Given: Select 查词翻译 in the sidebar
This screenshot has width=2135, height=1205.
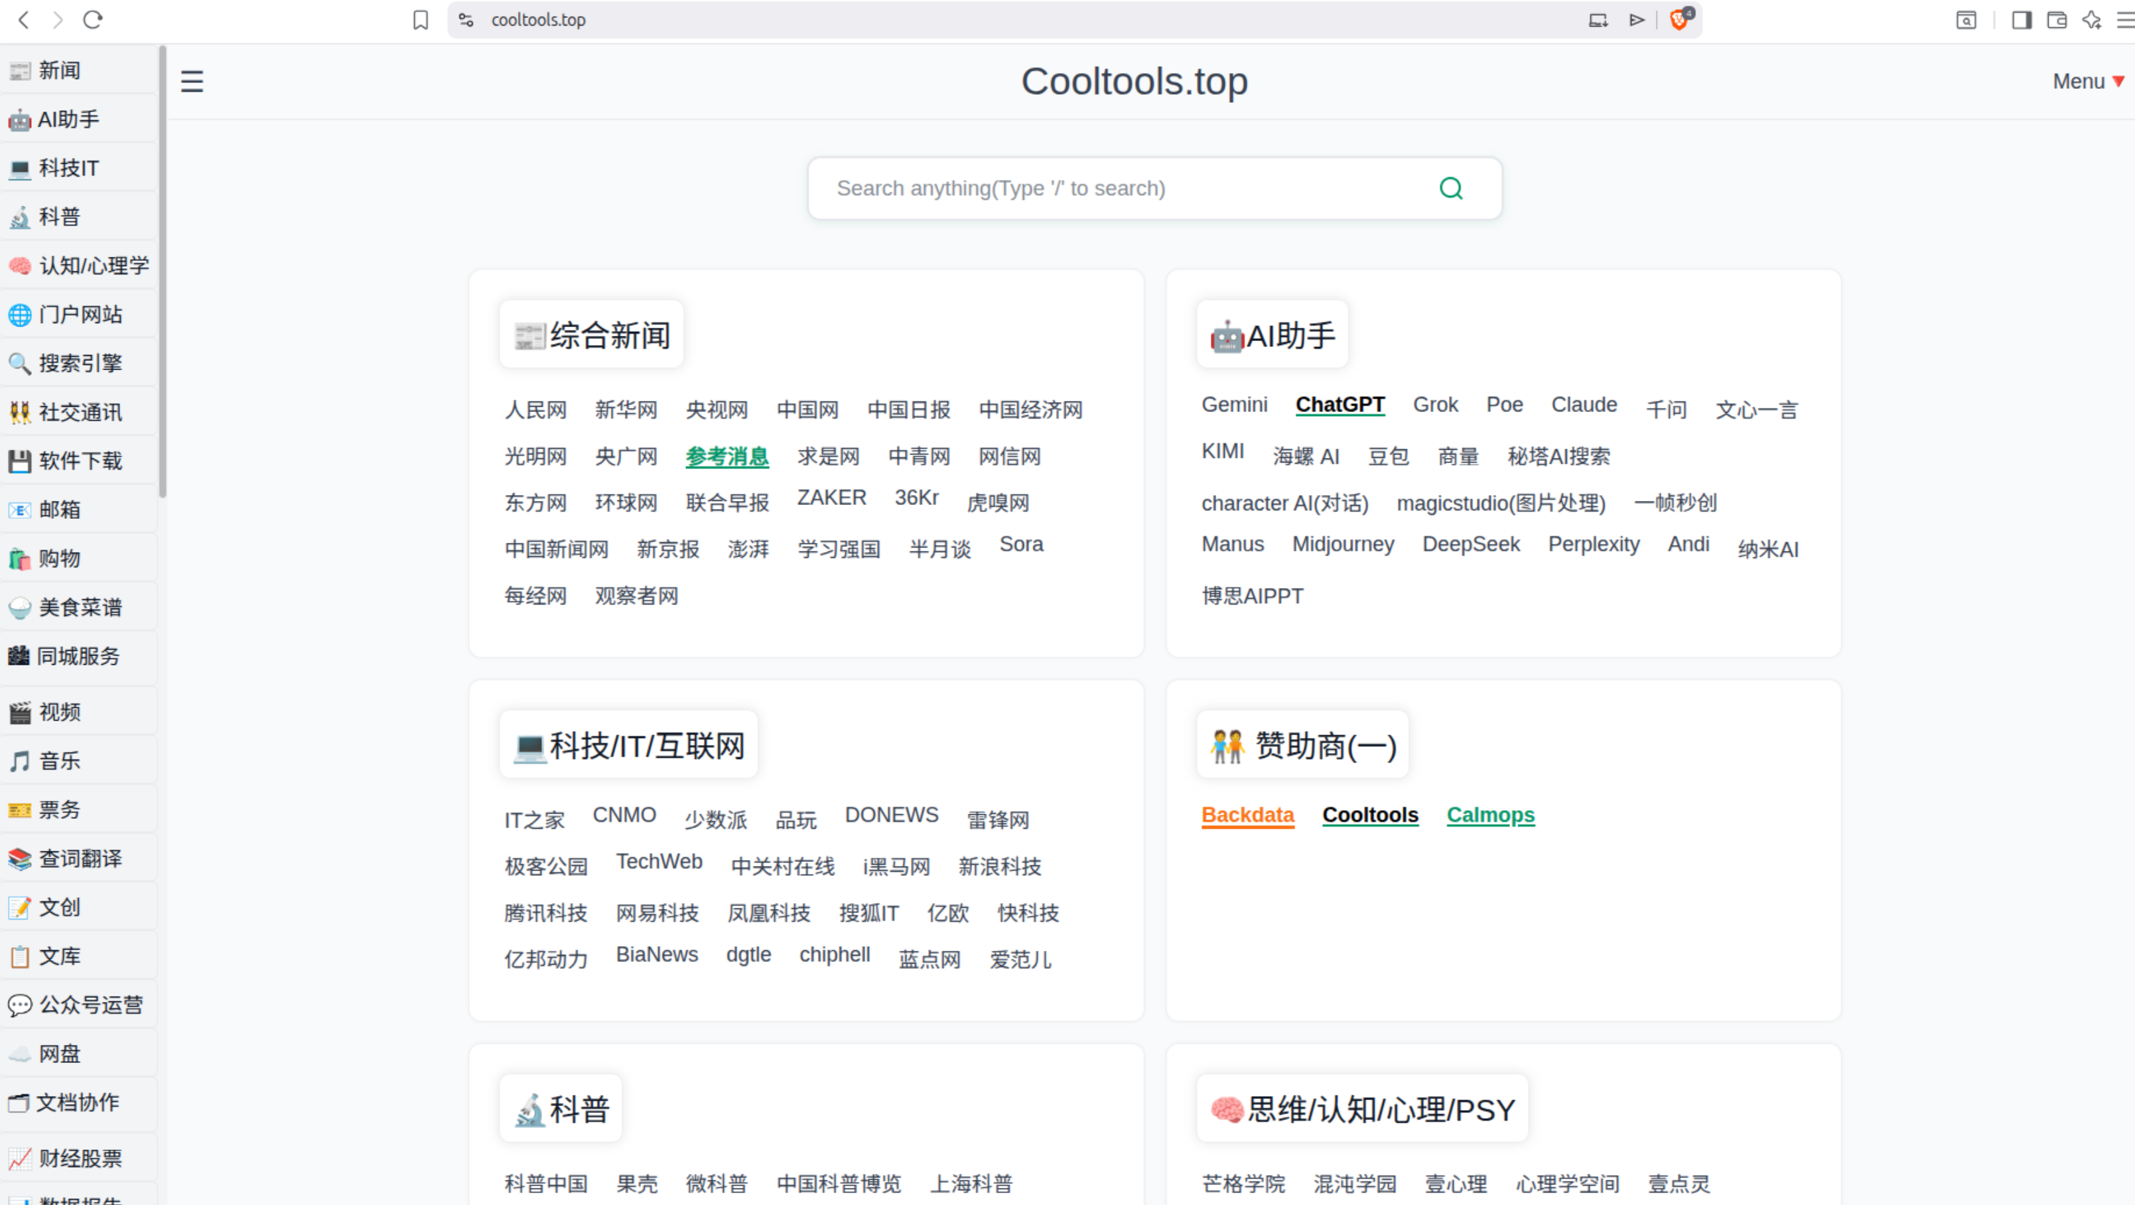Looking at the screenshot, I should [x=78, y=859].
